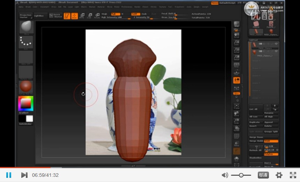Select the Rotate transform icon in top shelf

[97, 16]
